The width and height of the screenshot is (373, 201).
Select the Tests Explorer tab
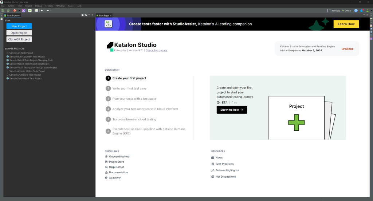click(x=12, y=15)
